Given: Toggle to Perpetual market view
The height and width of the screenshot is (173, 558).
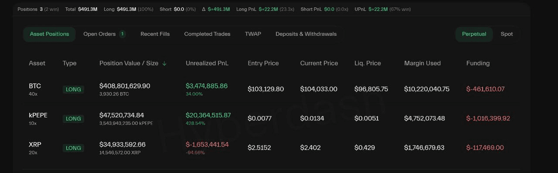Looking at the screenshot, I should tap(474, 34).
